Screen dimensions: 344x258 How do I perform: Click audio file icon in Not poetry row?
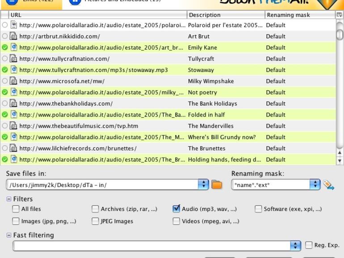point(14,92)
